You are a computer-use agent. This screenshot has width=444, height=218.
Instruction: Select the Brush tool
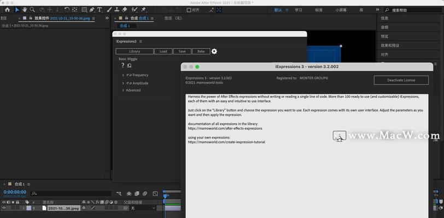pyautogui.click(x=109, y=10)
